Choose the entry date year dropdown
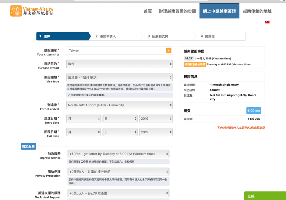 coord(156,119)
